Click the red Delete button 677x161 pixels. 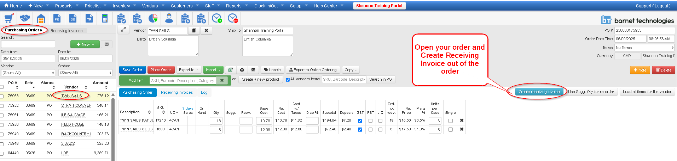point(663,70)
